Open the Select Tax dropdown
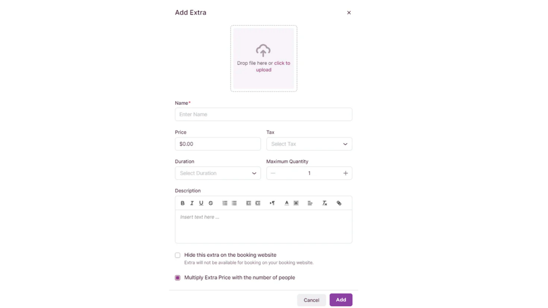The height and width of the screenshot is (308, 548). (309, 144)
